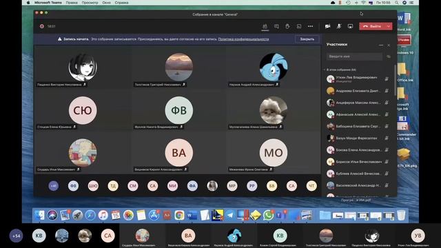Image resolution: width=441 pixels, height=248 pixels.
Task: Select the УВ Уткин tile in bottom strip
Action: click(418, 236)
